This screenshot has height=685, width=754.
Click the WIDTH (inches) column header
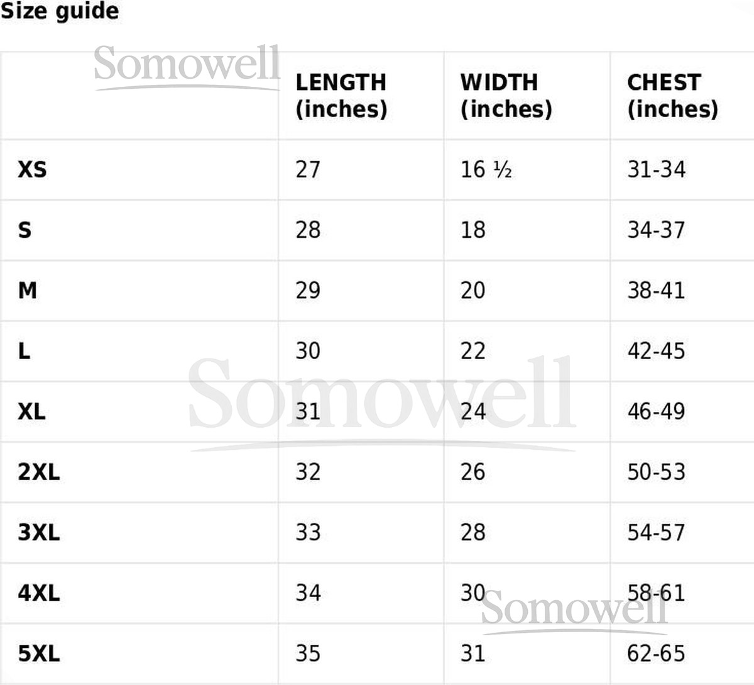pos(506,96)
